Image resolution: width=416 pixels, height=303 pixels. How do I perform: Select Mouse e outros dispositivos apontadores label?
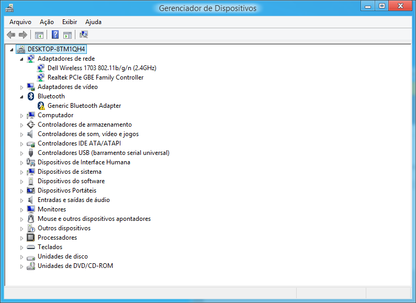pyautogui.click(x=94, y=219)
